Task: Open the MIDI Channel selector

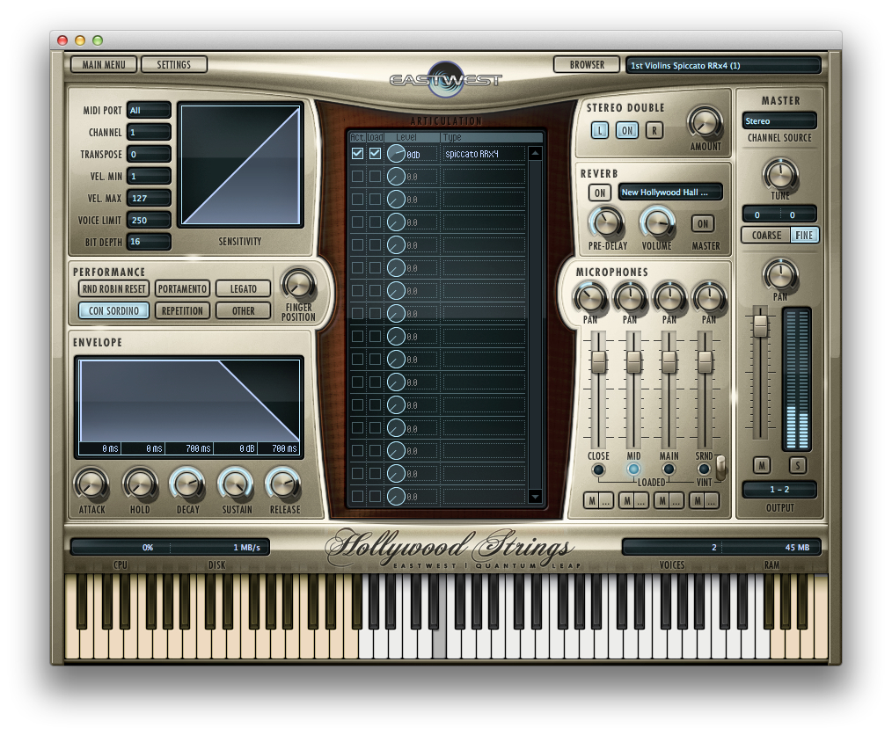Action: point(149,133)
